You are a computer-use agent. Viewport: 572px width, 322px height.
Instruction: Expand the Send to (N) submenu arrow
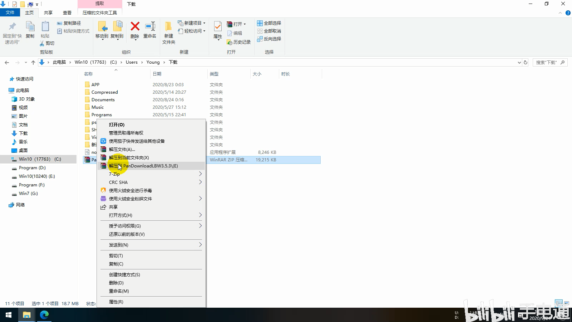200,245
